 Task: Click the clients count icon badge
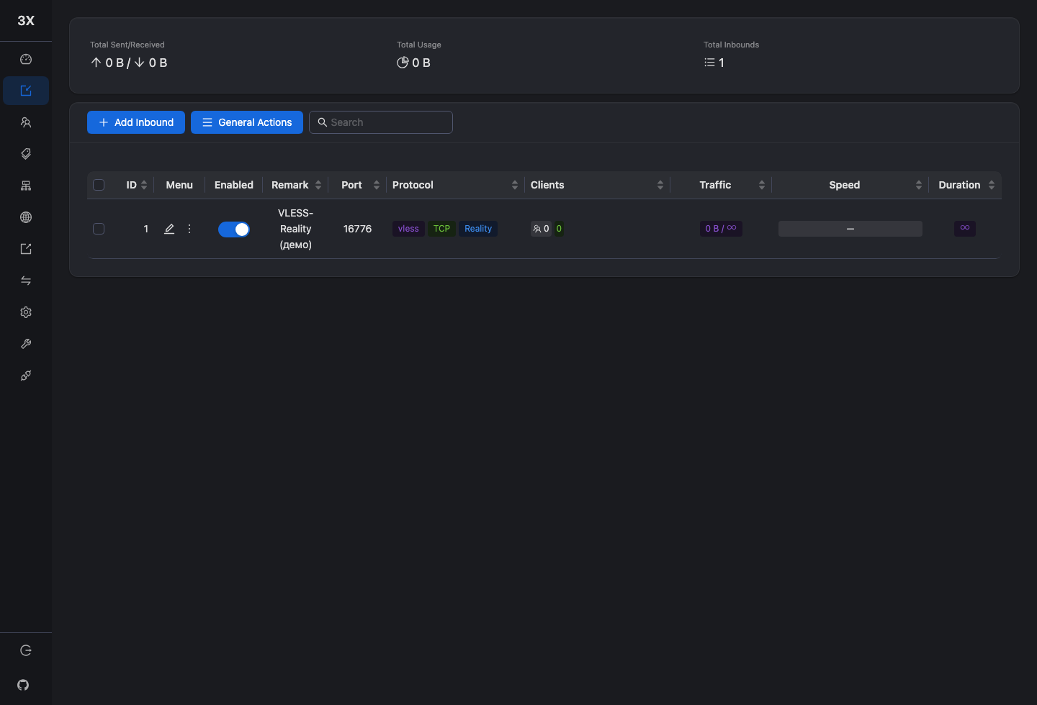pyautogui.click(x=541, y=229)
